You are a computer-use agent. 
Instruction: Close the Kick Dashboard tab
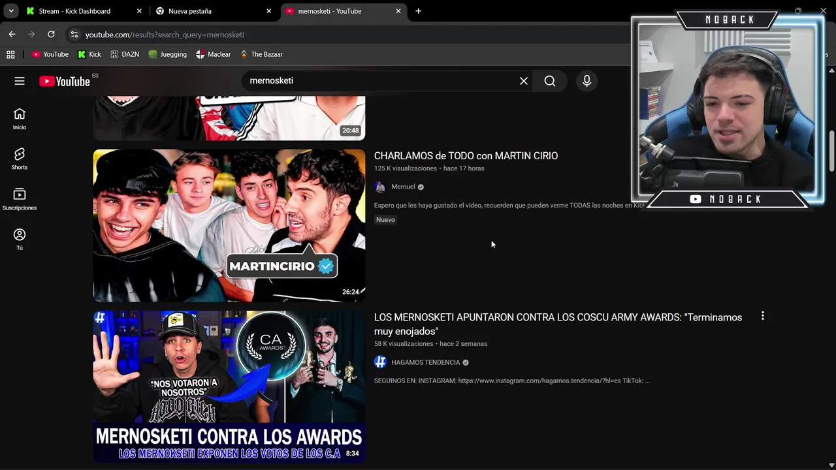[x=139, y=11]
